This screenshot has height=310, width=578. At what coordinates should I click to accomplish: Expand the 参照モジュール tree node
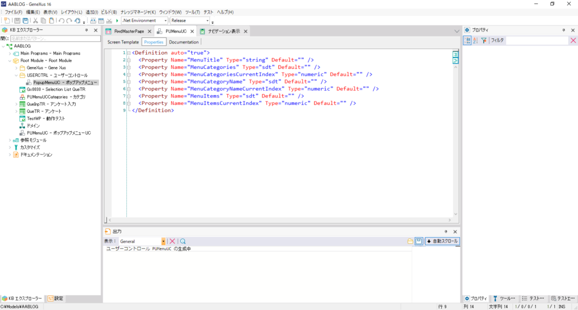[10, 140]
